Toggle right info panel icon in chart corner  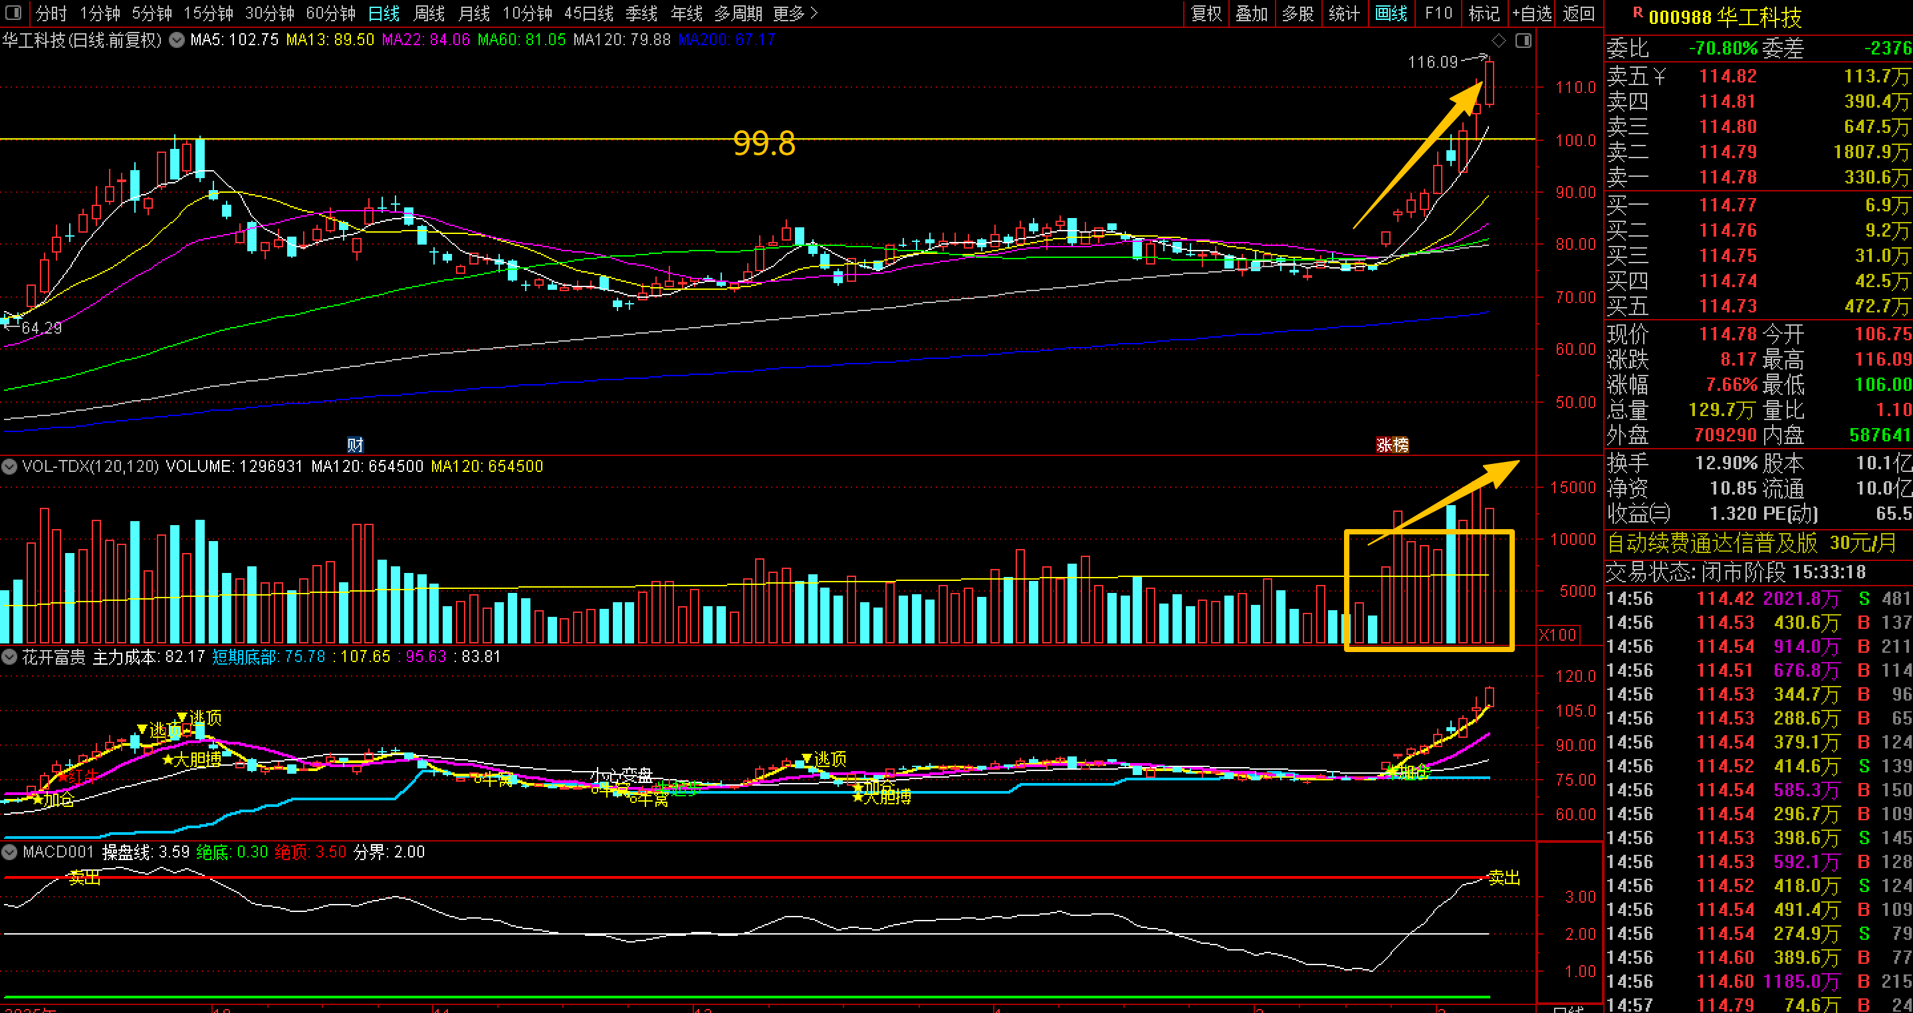(1523, 41)
